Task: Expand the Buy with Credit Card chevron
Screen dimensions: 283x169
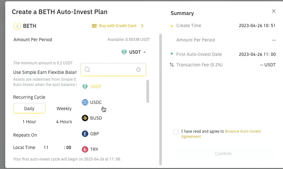Action: (x=142, y=26)
